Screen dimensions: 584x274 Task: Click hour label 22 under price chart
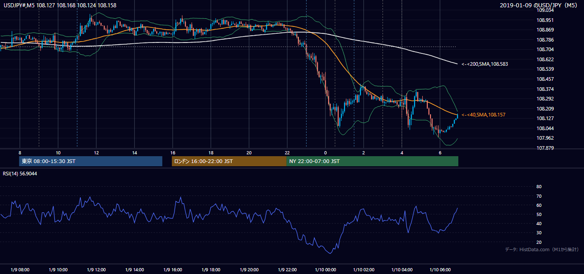click(287, 153)
